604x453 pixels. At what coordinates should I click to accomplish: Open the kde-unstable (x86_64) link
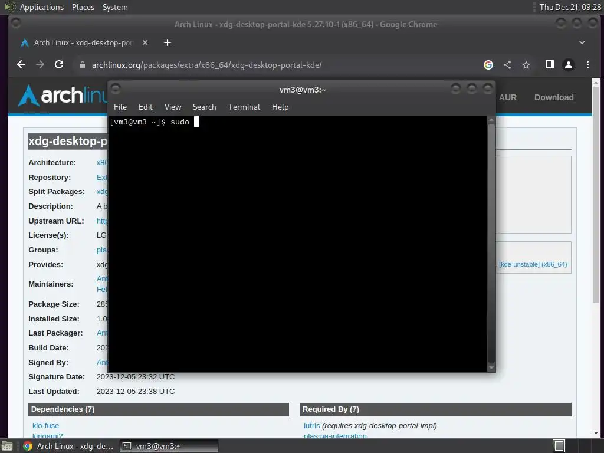pos(533,265)
